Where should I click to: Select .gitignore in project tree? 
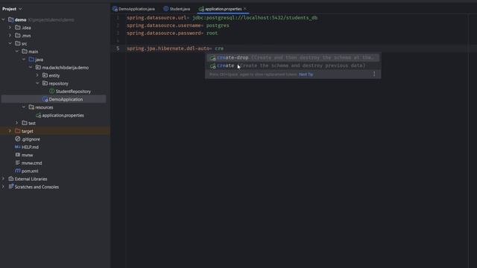pyautogui.click(x=31, y=139)
